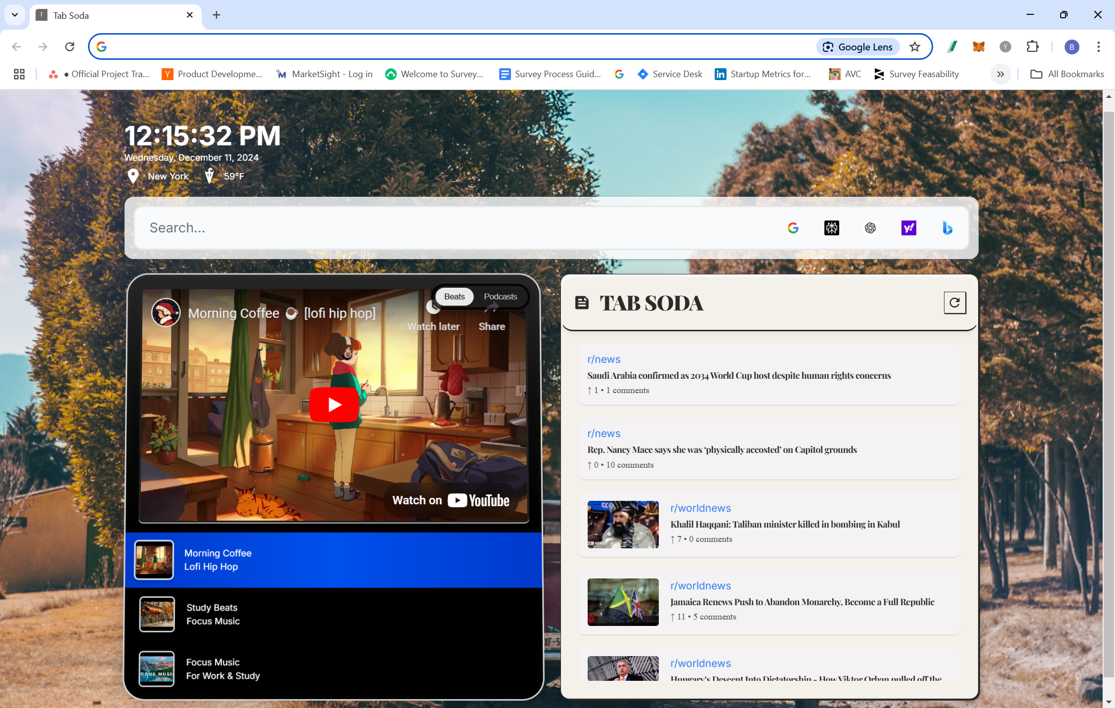Search with the Google engine icon
The width and height of the screenshot is (1115, 708).
pyautogui.click(x=793, y=228)
